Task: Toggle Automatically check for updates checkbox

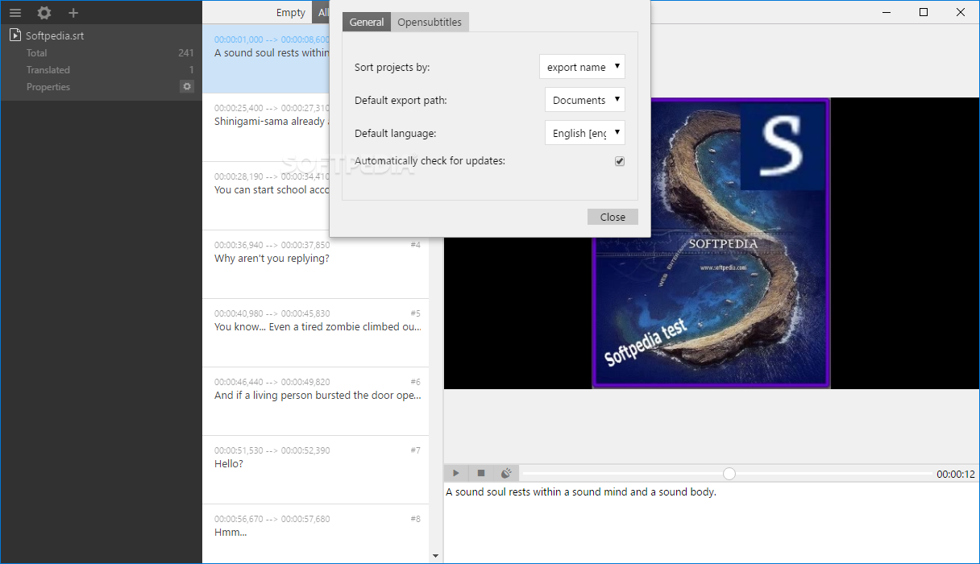Action: pos(620,161)
